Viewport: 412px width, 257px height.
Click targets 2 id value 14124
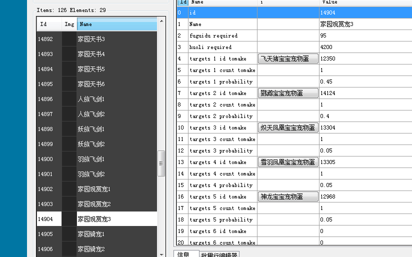[x=365, y=93]
